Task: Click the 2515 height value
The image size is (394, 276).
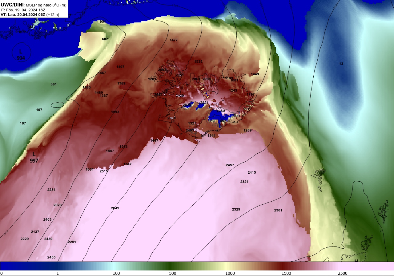Action: (104, 171)
